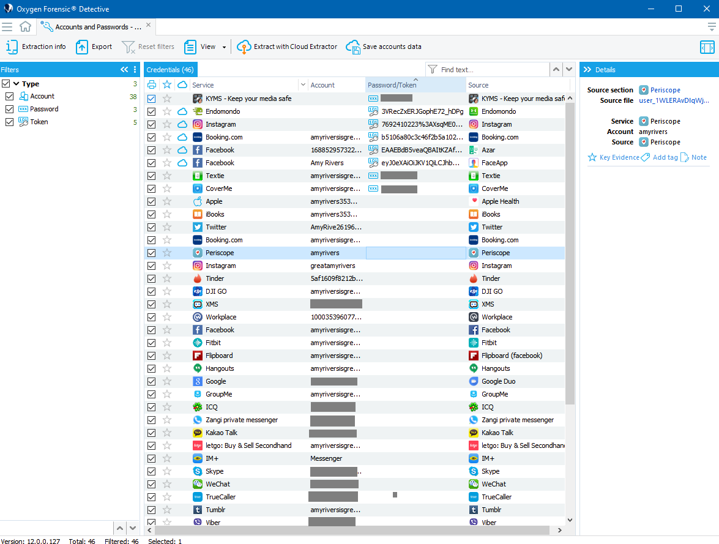Star the Endomondo row as key evidence

pos(166,111)
